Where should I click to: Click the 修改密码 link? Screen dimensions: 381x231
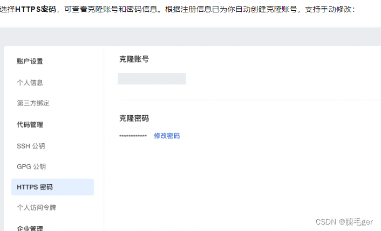[x=167, y=136]
